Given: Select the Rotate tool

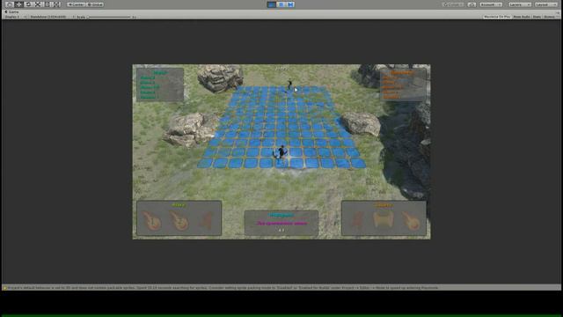Looking at the screenshot, I should [x=28, y=4].
